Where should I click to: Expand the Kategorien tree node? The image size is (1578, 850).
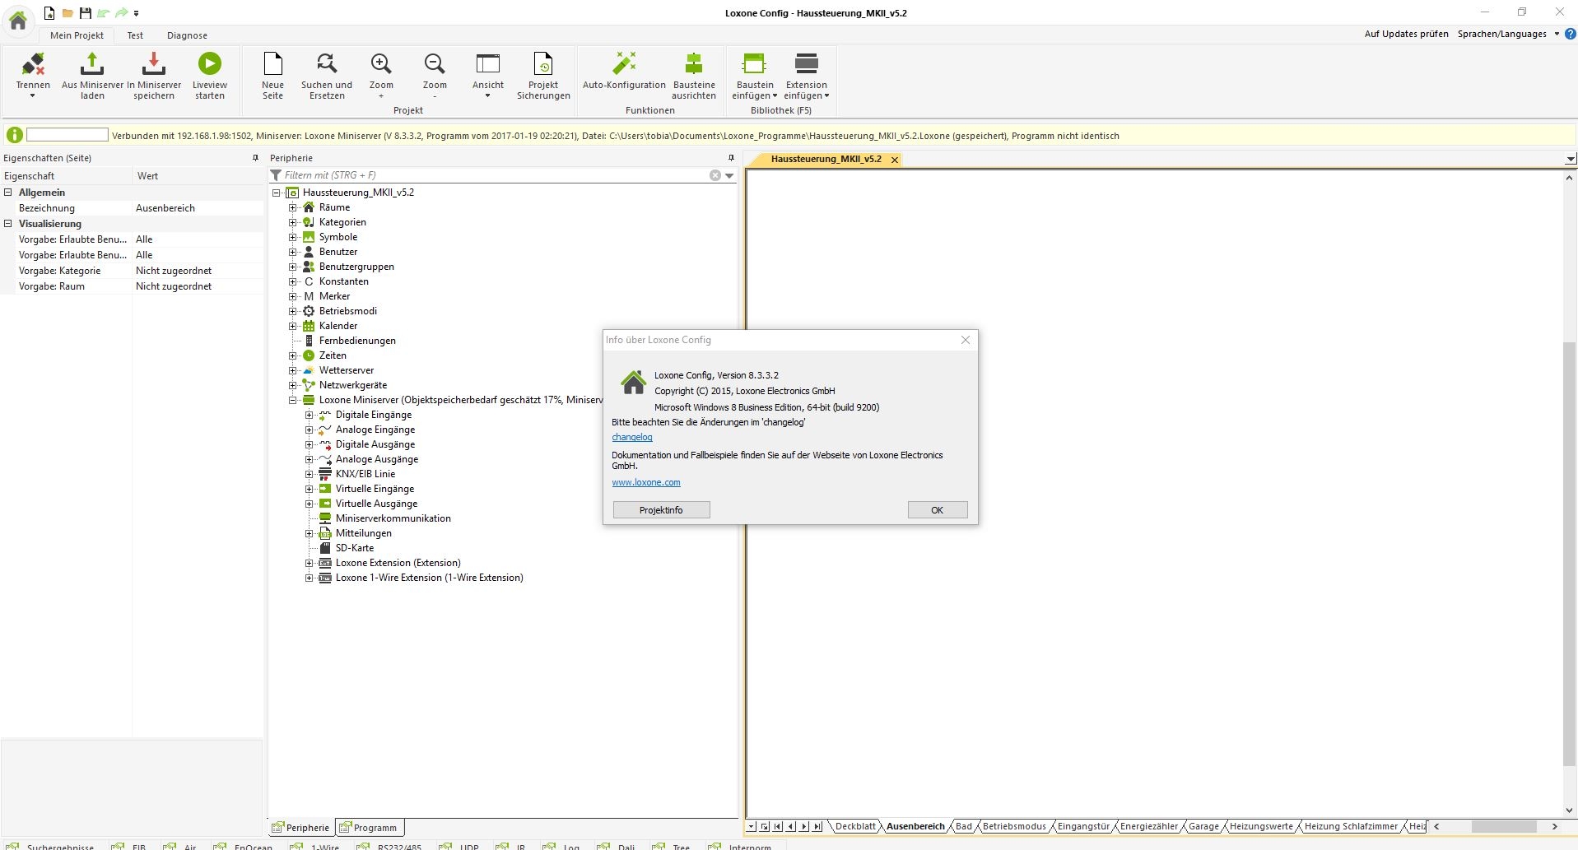(292, 222)
